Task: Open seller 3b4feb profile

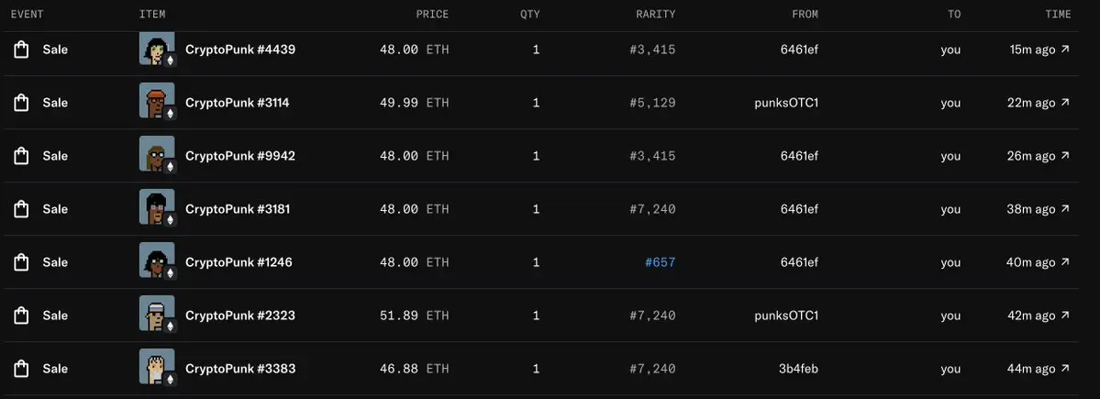Action: point(799,369)
